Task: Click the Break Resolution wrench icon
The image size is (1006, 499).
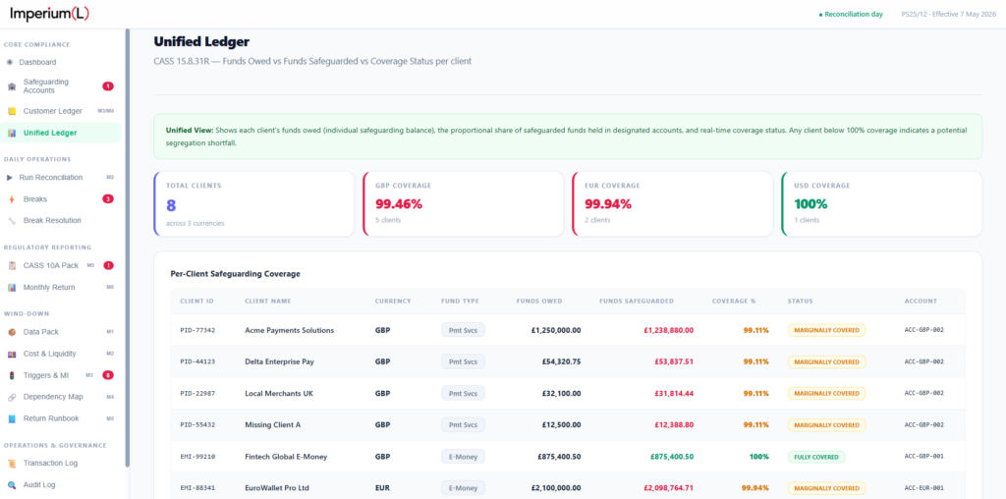Action: pyautogui.click(x=12, y=220)
